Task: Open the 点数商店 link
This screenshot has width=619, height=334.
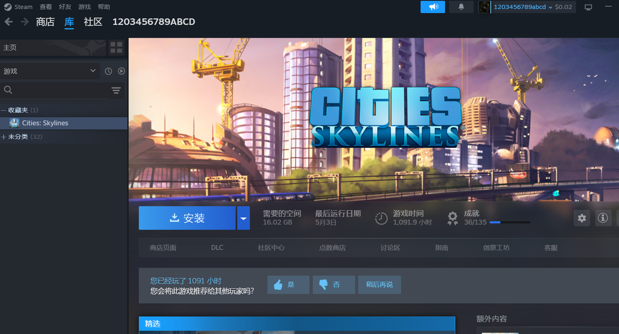Action: tap(332, 247)
